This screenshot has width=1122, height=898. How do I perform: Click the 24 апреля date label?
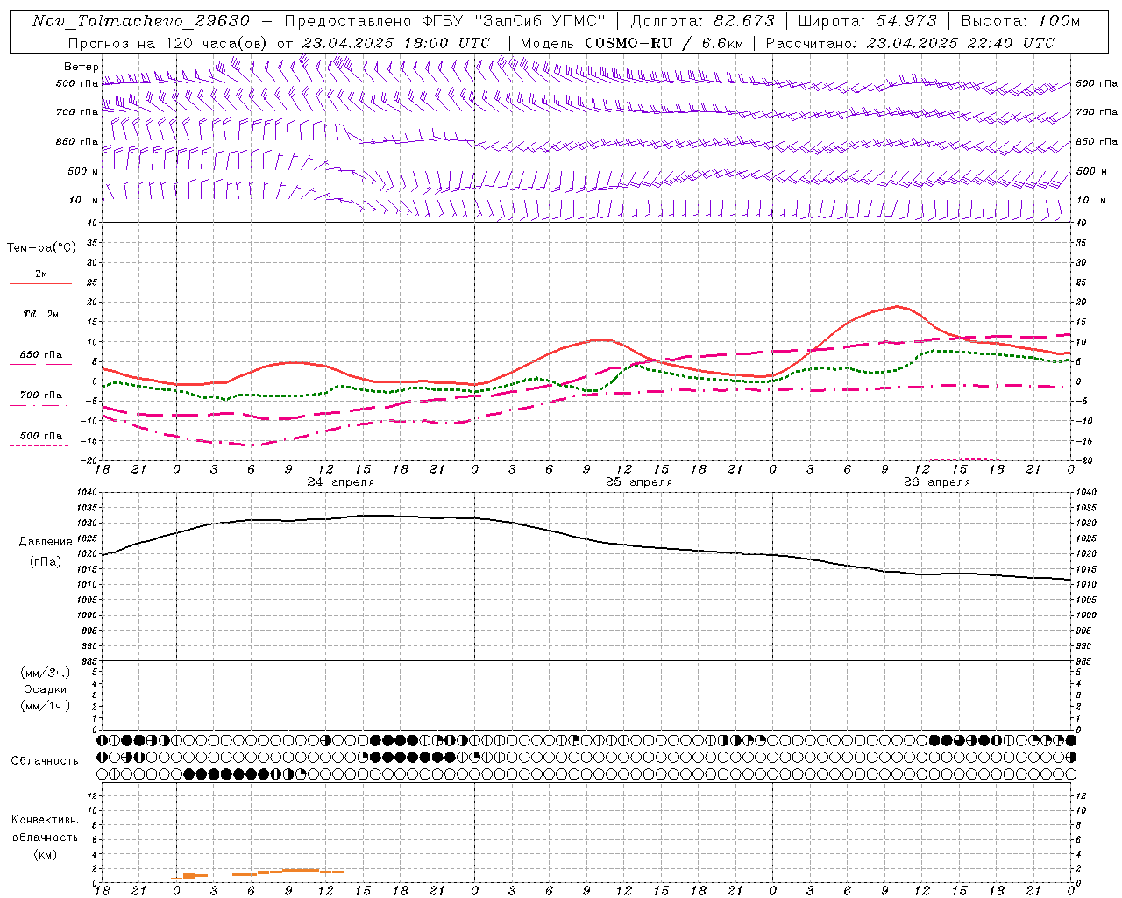click(x=340, y=482)
